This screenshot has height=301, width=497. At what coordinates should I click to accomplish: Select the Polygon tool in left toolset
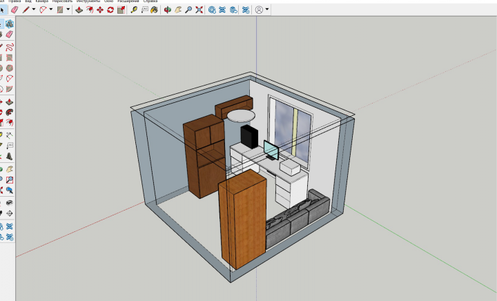click(x=10, y=68)
